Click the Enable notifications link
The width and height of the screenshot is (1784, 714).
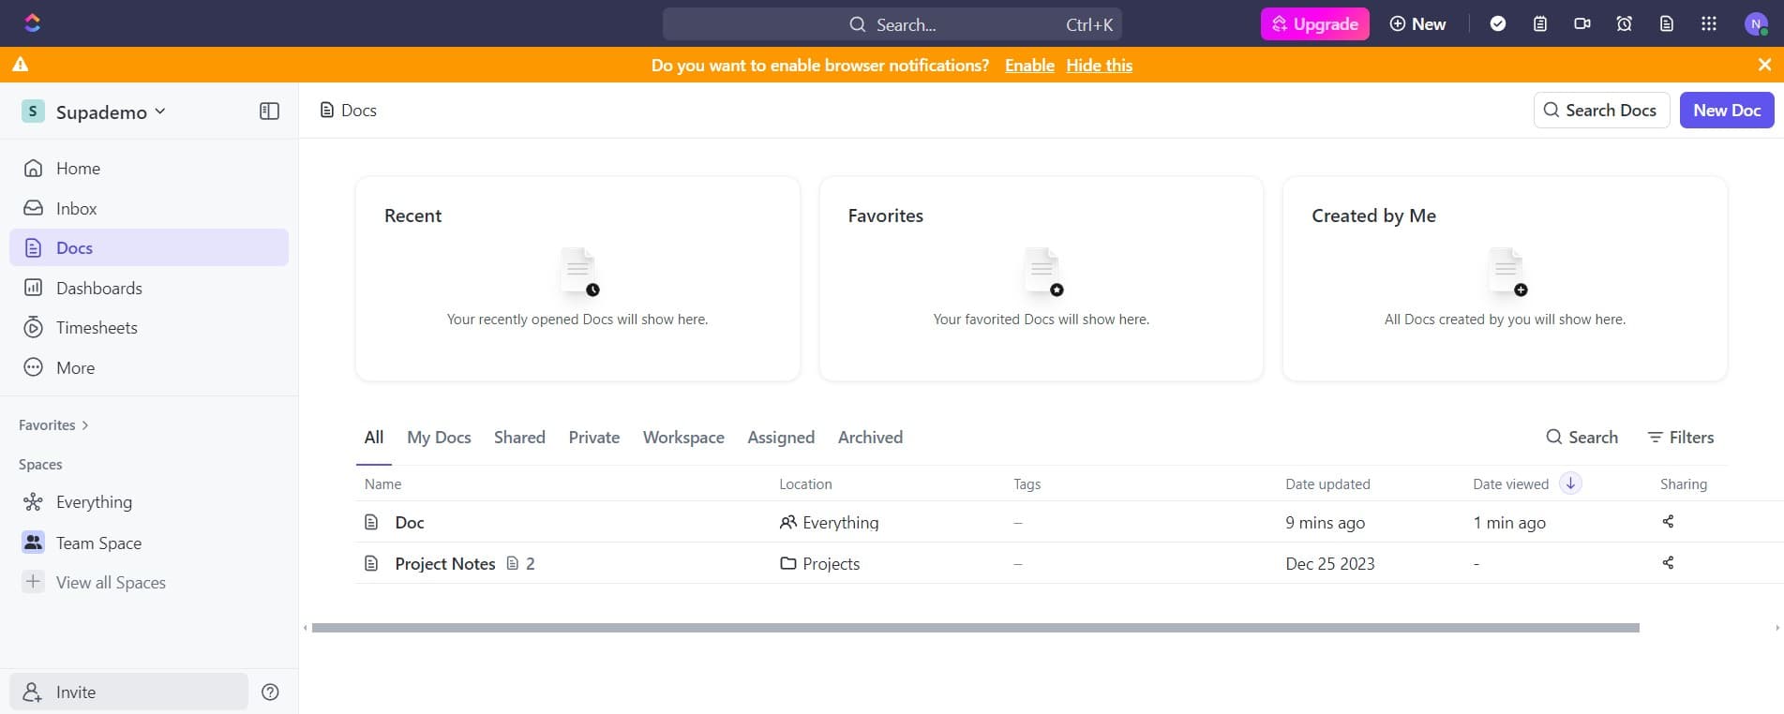(1029, 66)
